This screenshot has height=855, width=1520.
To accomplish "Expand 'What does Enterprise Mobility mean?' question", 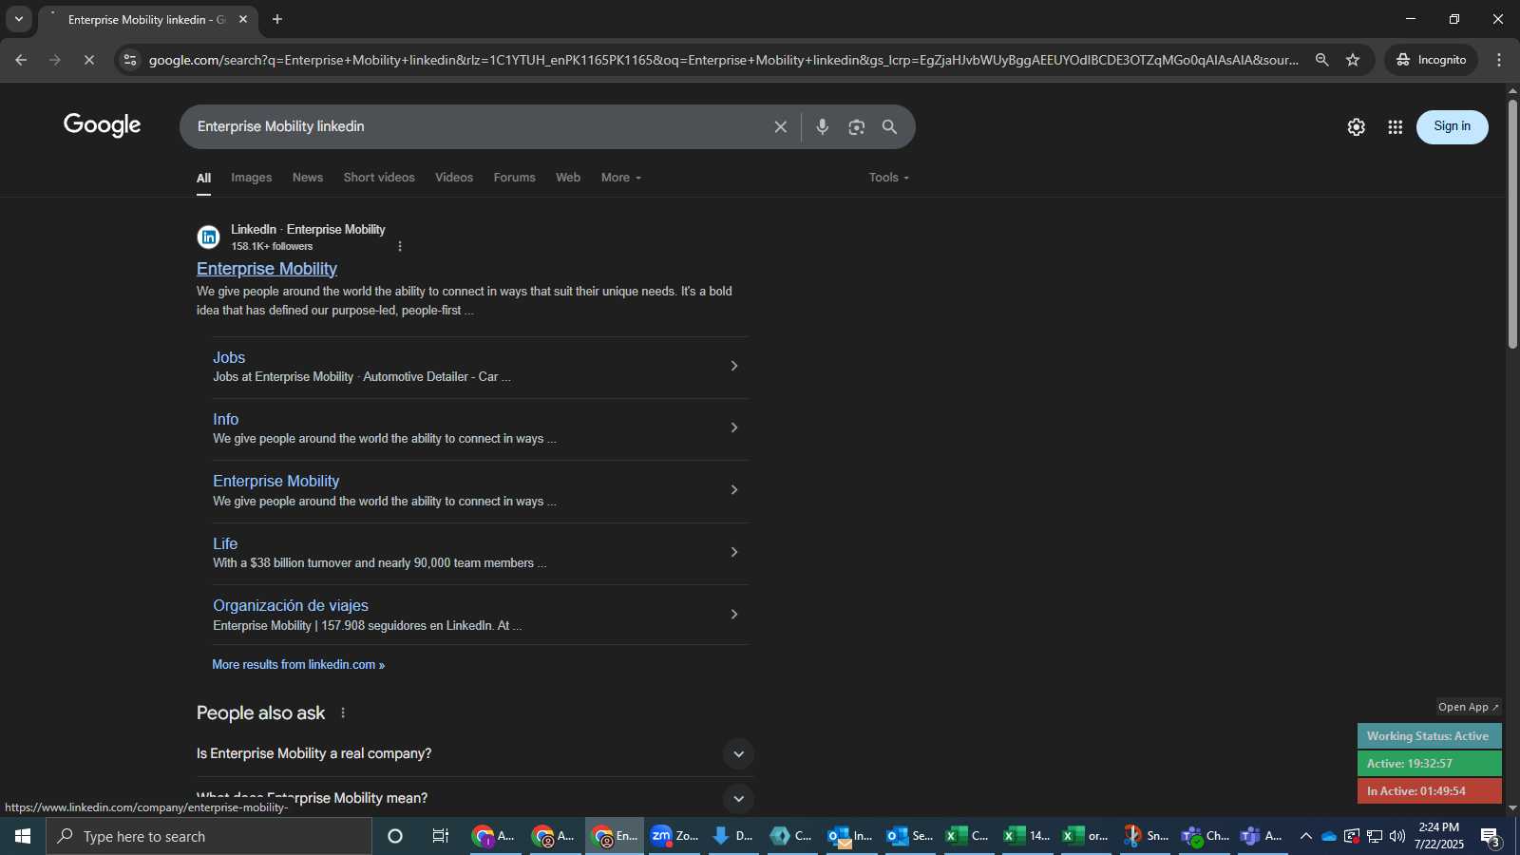I will (x=738, y=799).
